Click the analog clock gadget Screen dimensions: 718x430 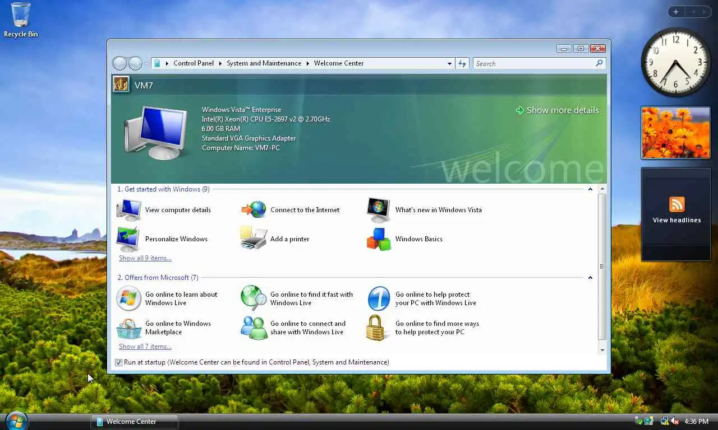(675, 63)
